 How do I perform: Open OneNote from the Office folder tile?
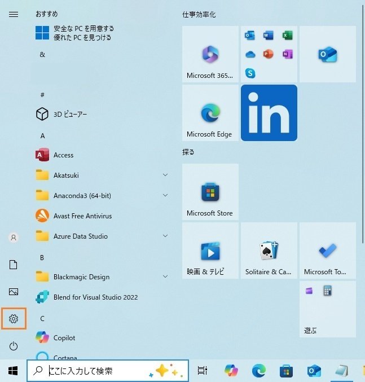(x=287, y=54)
